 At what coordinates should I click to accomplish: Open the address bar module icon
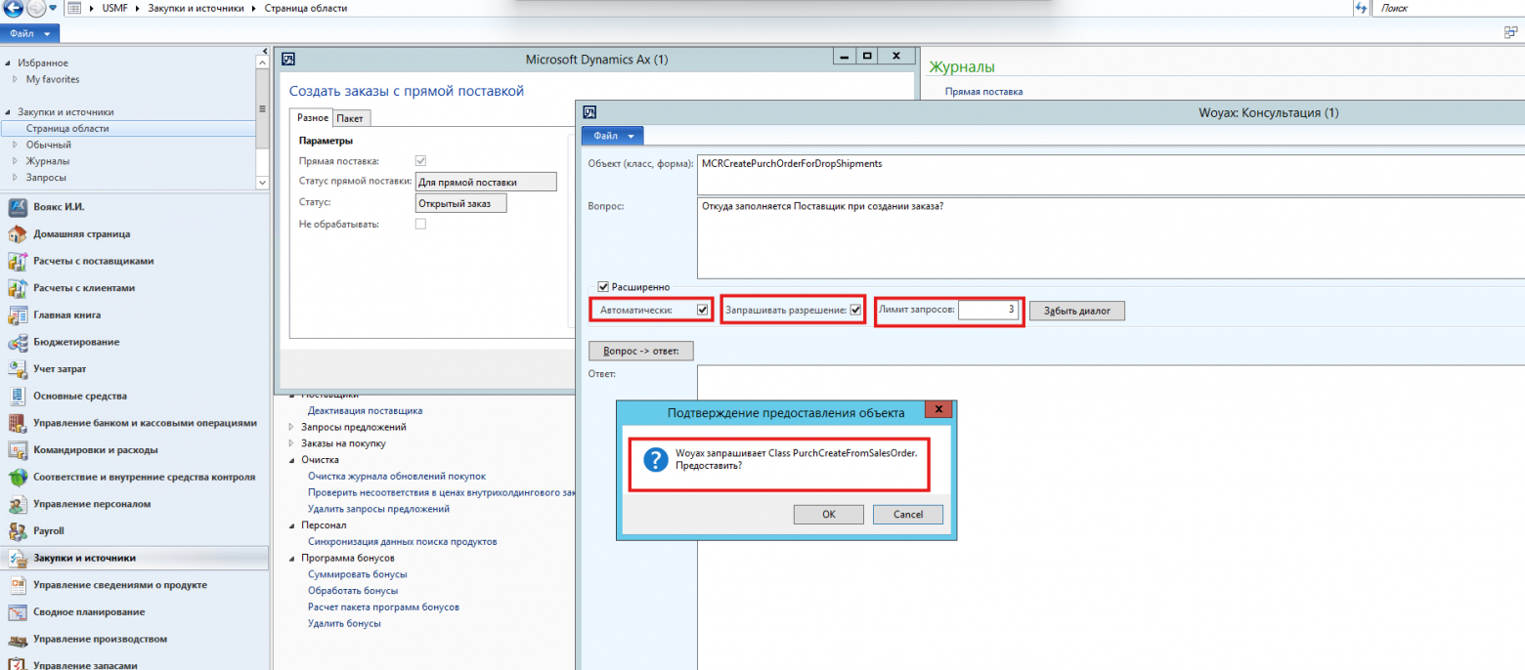[x=73, y=8]
